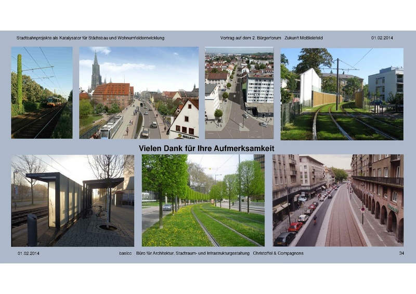Click 'Zukunft MoBielefeld' in the header
Image resolution: width=416 pixels, height=294 pixels.
[x=304, y=38]
